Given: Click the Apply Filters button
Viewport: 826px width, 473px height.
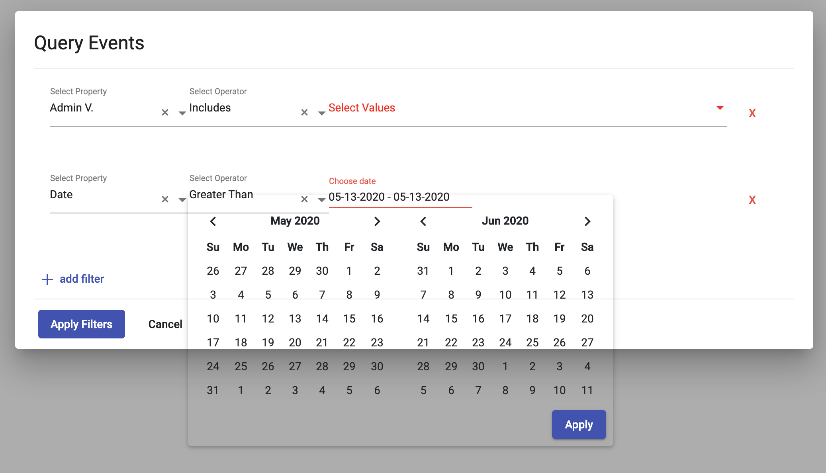Looking at the screenshot, I should [82, 324].
